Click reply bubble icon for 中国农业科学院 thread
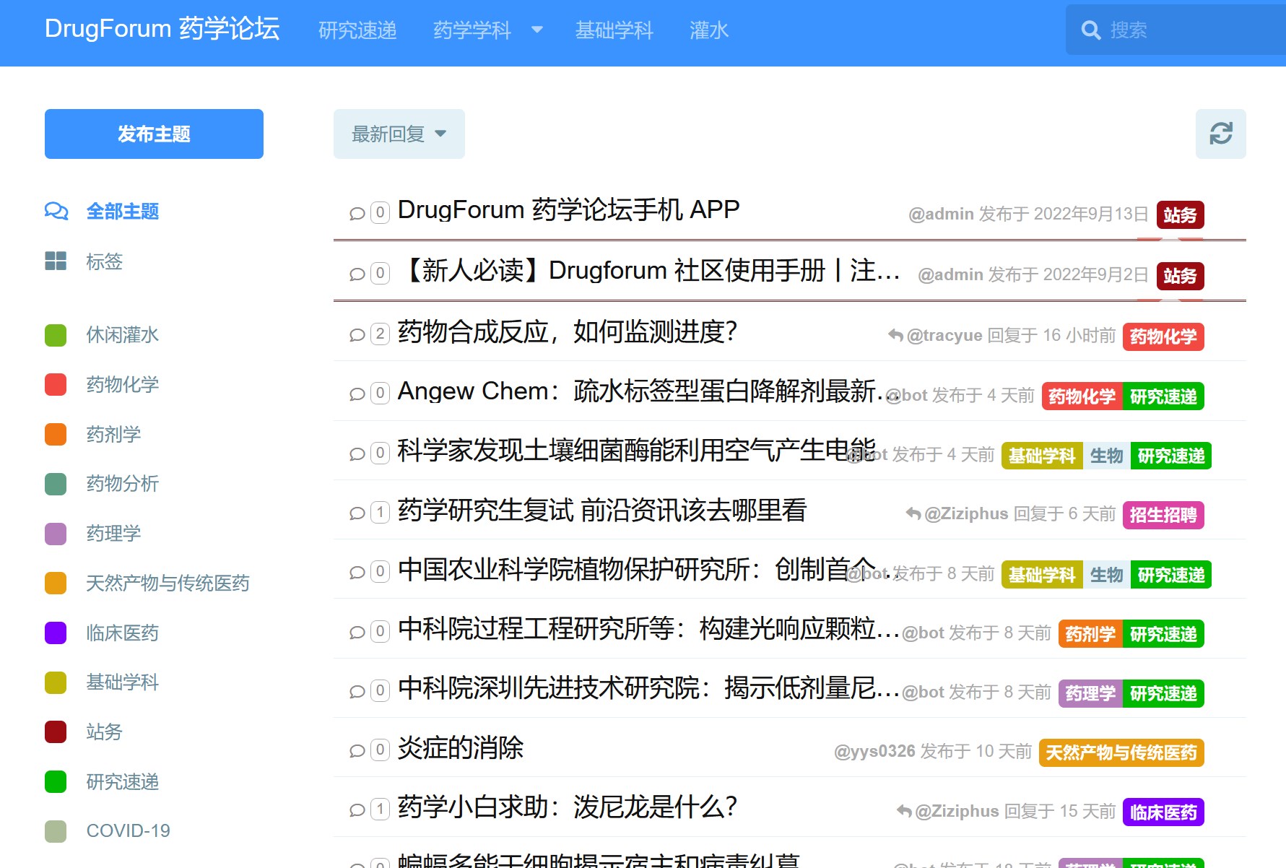Image resolution: width=1286 pixels, height=868 pixels. point(357,572)
